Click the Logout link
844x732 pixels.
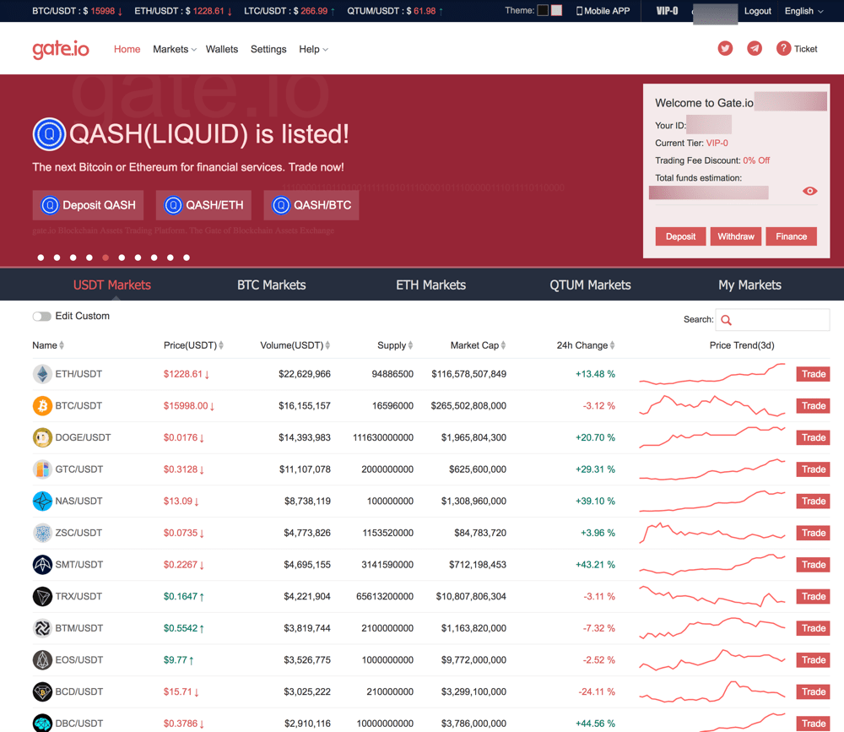[x=757, y=11]
